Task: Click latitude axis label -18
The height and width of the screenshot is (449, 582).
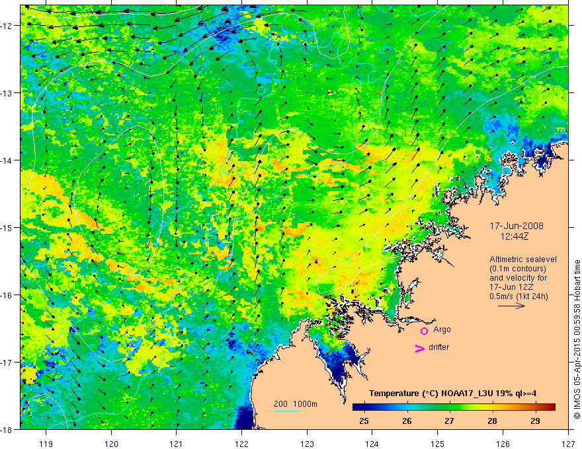Action: point(7,429)
